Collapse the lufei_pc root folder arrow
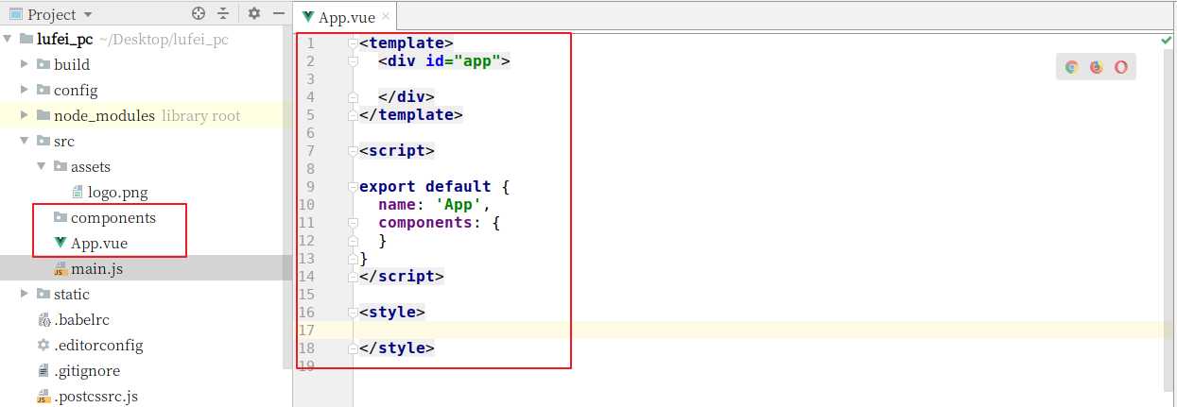Screen dimensions: 1177x407 [8, 40]
